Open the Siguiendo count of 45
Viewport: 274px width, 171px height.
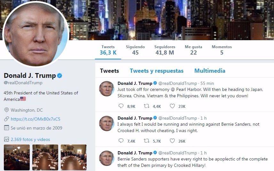click(135, 50)
